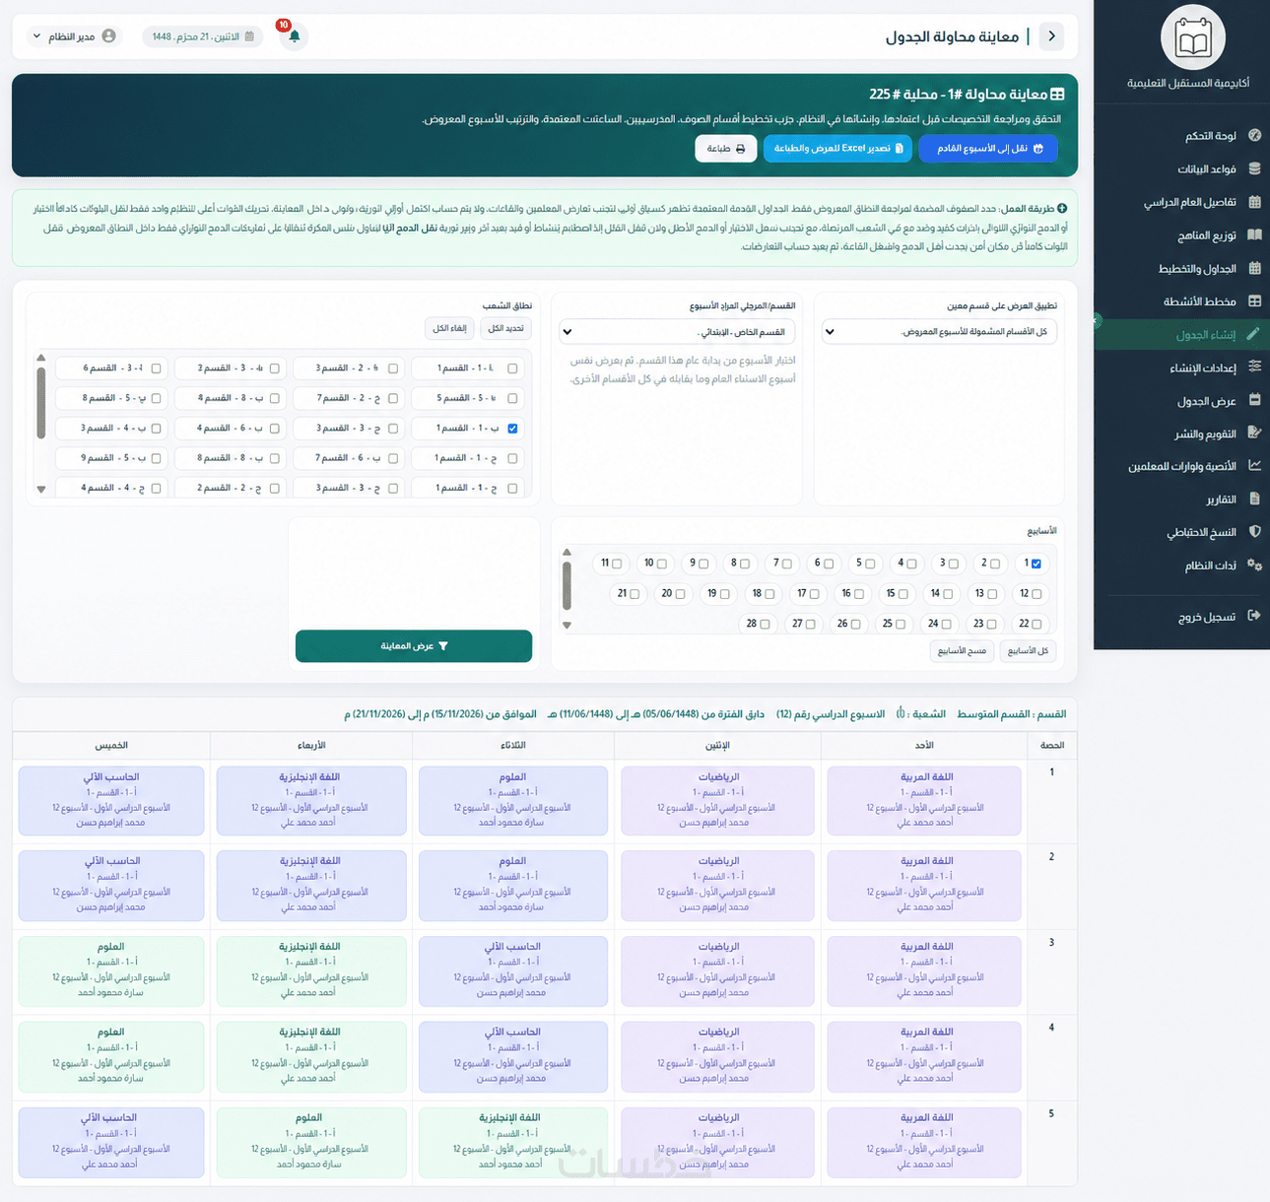Click the user avatar icon beside مدير النظام
Viewport: 1270px width, 1202px height.
(109, 36)
